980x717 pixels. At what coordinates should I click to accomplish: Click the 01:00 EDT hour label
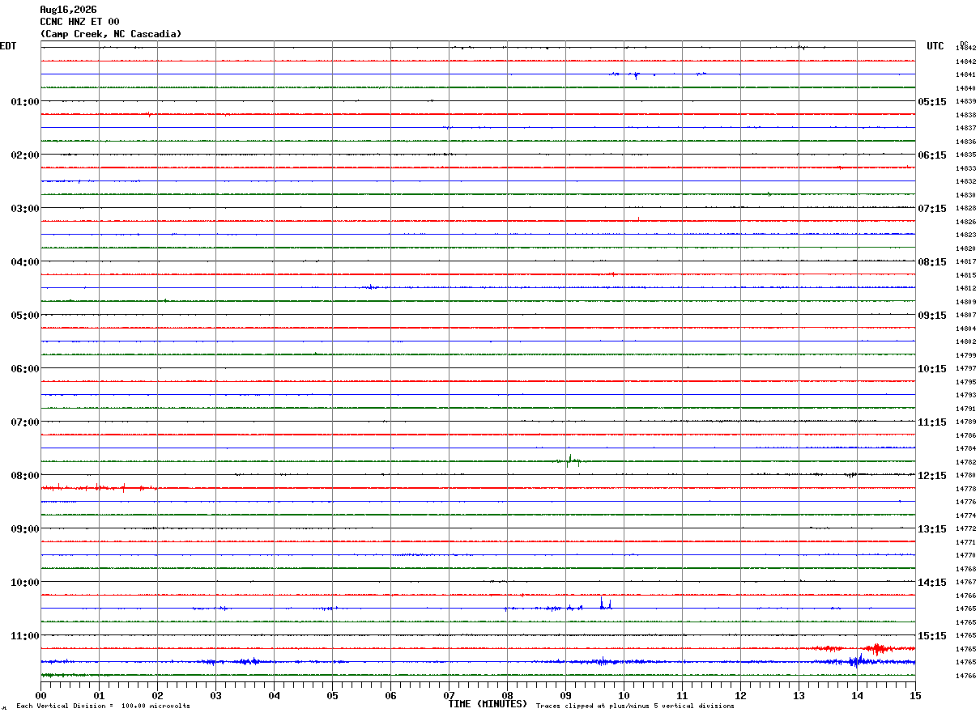point(25,102)
